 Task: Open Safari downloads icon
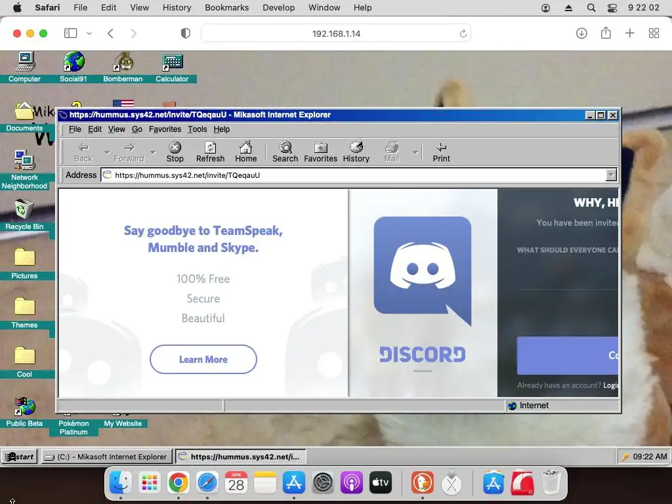[581, 33]
